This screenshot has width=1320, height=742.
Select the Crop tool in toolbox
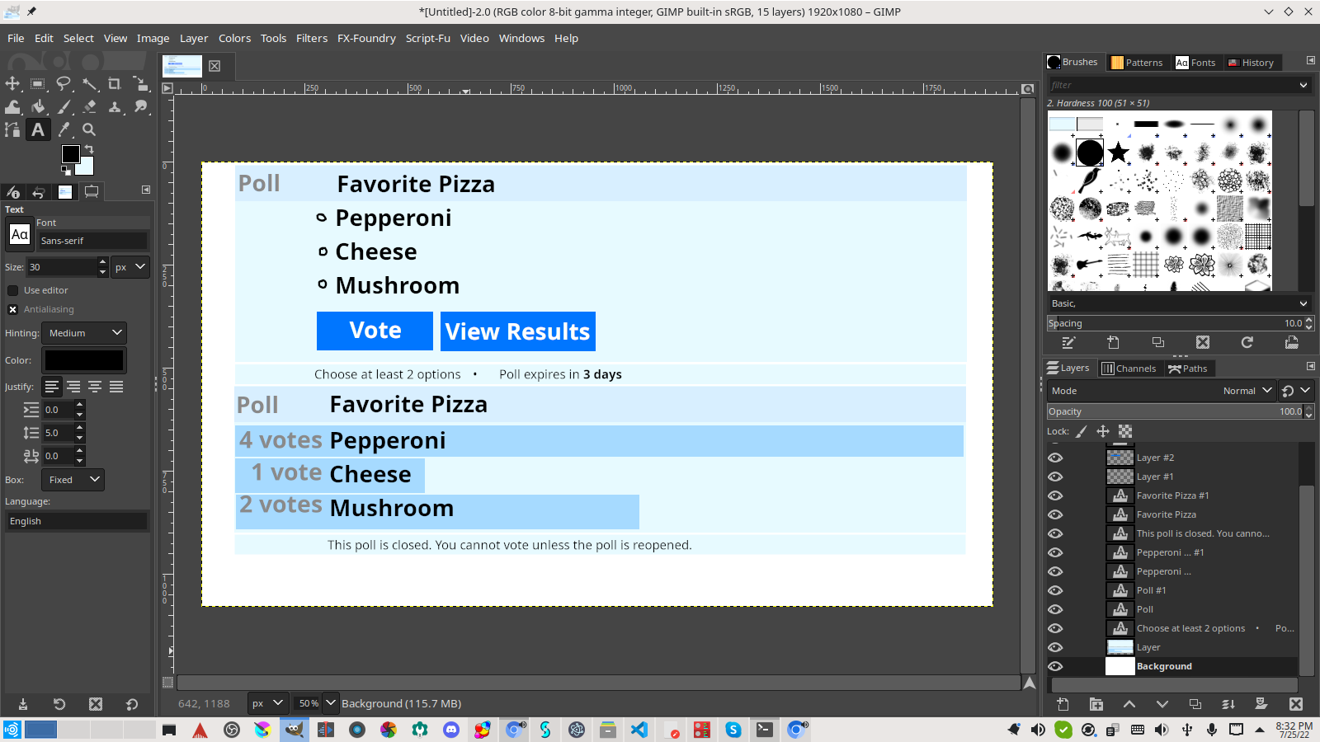(x=115, y=83)
